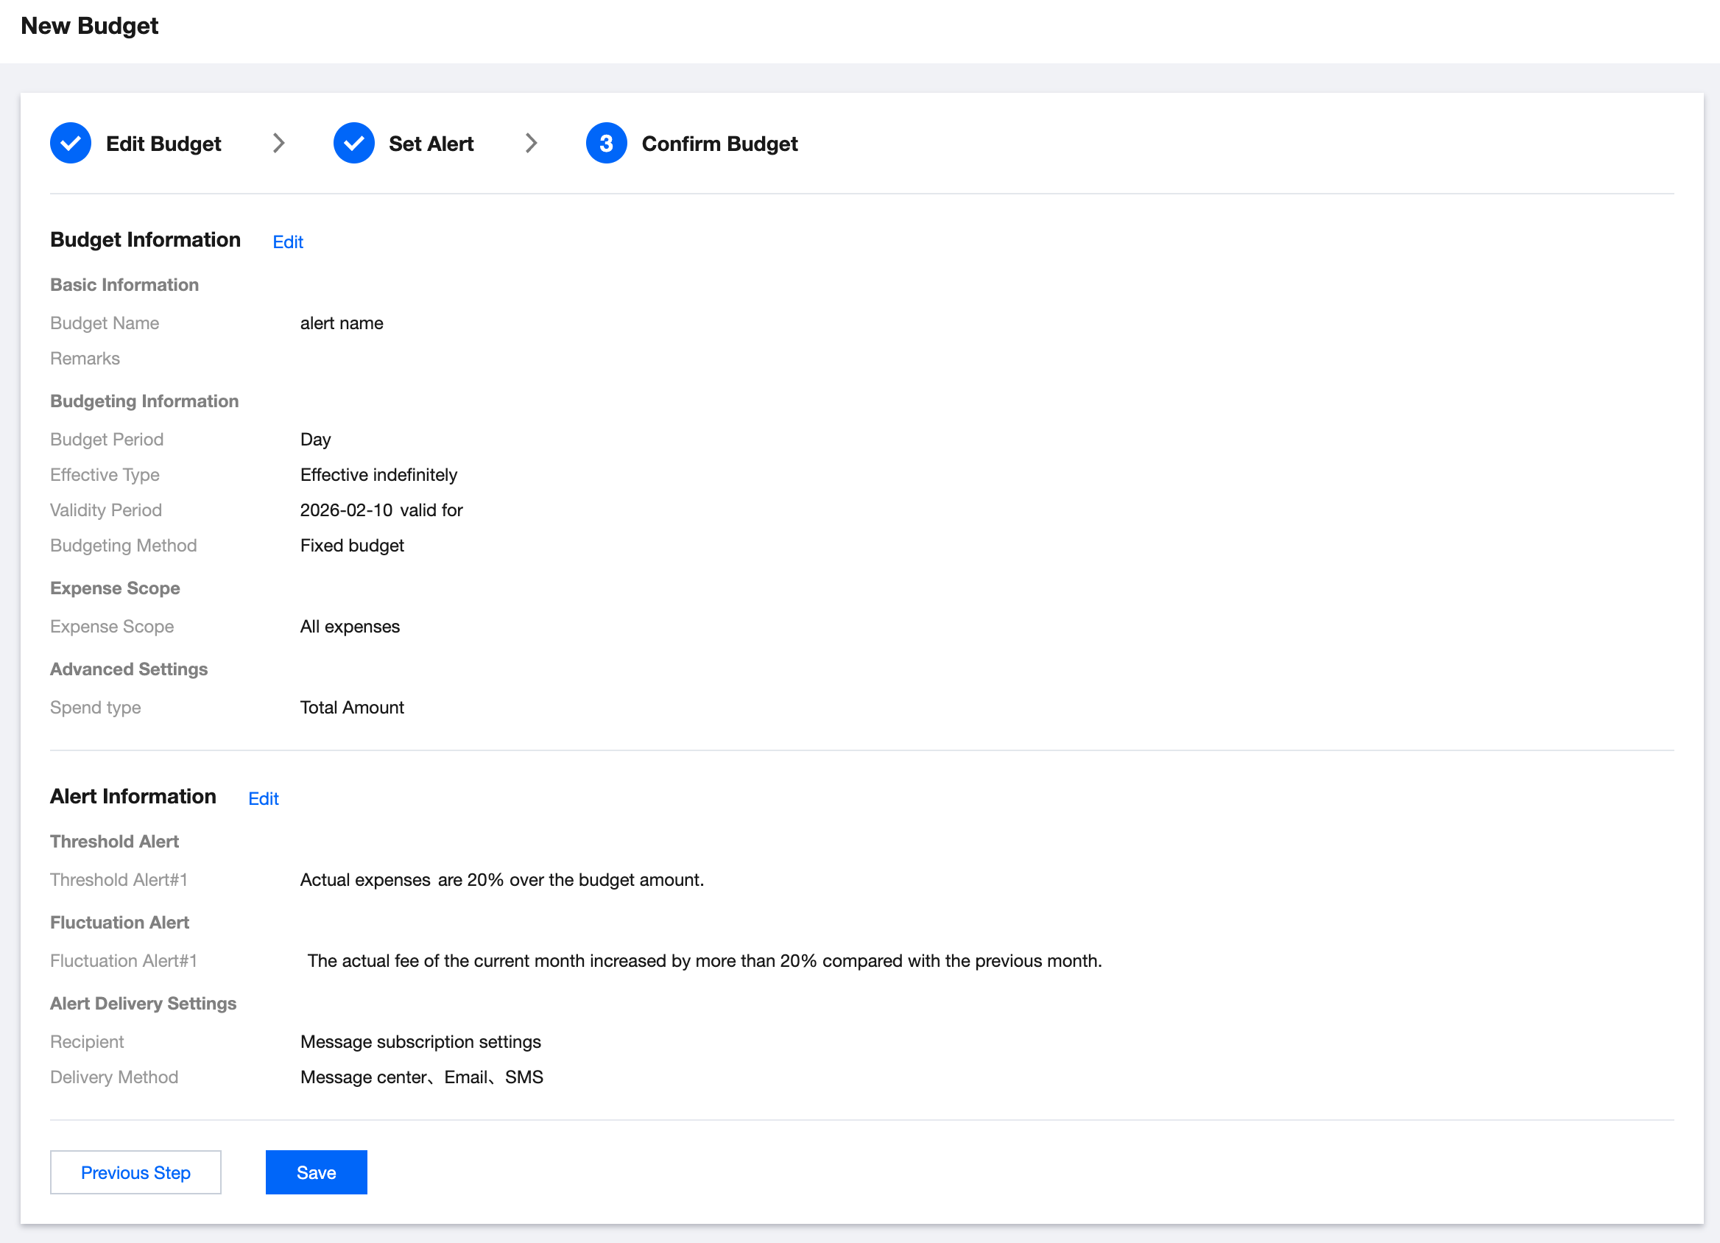Image resolution: width=1720 pixels, height=1243 pixels.
Task: Click the Edit Budget checkmark icon
Action: (71, 144)
